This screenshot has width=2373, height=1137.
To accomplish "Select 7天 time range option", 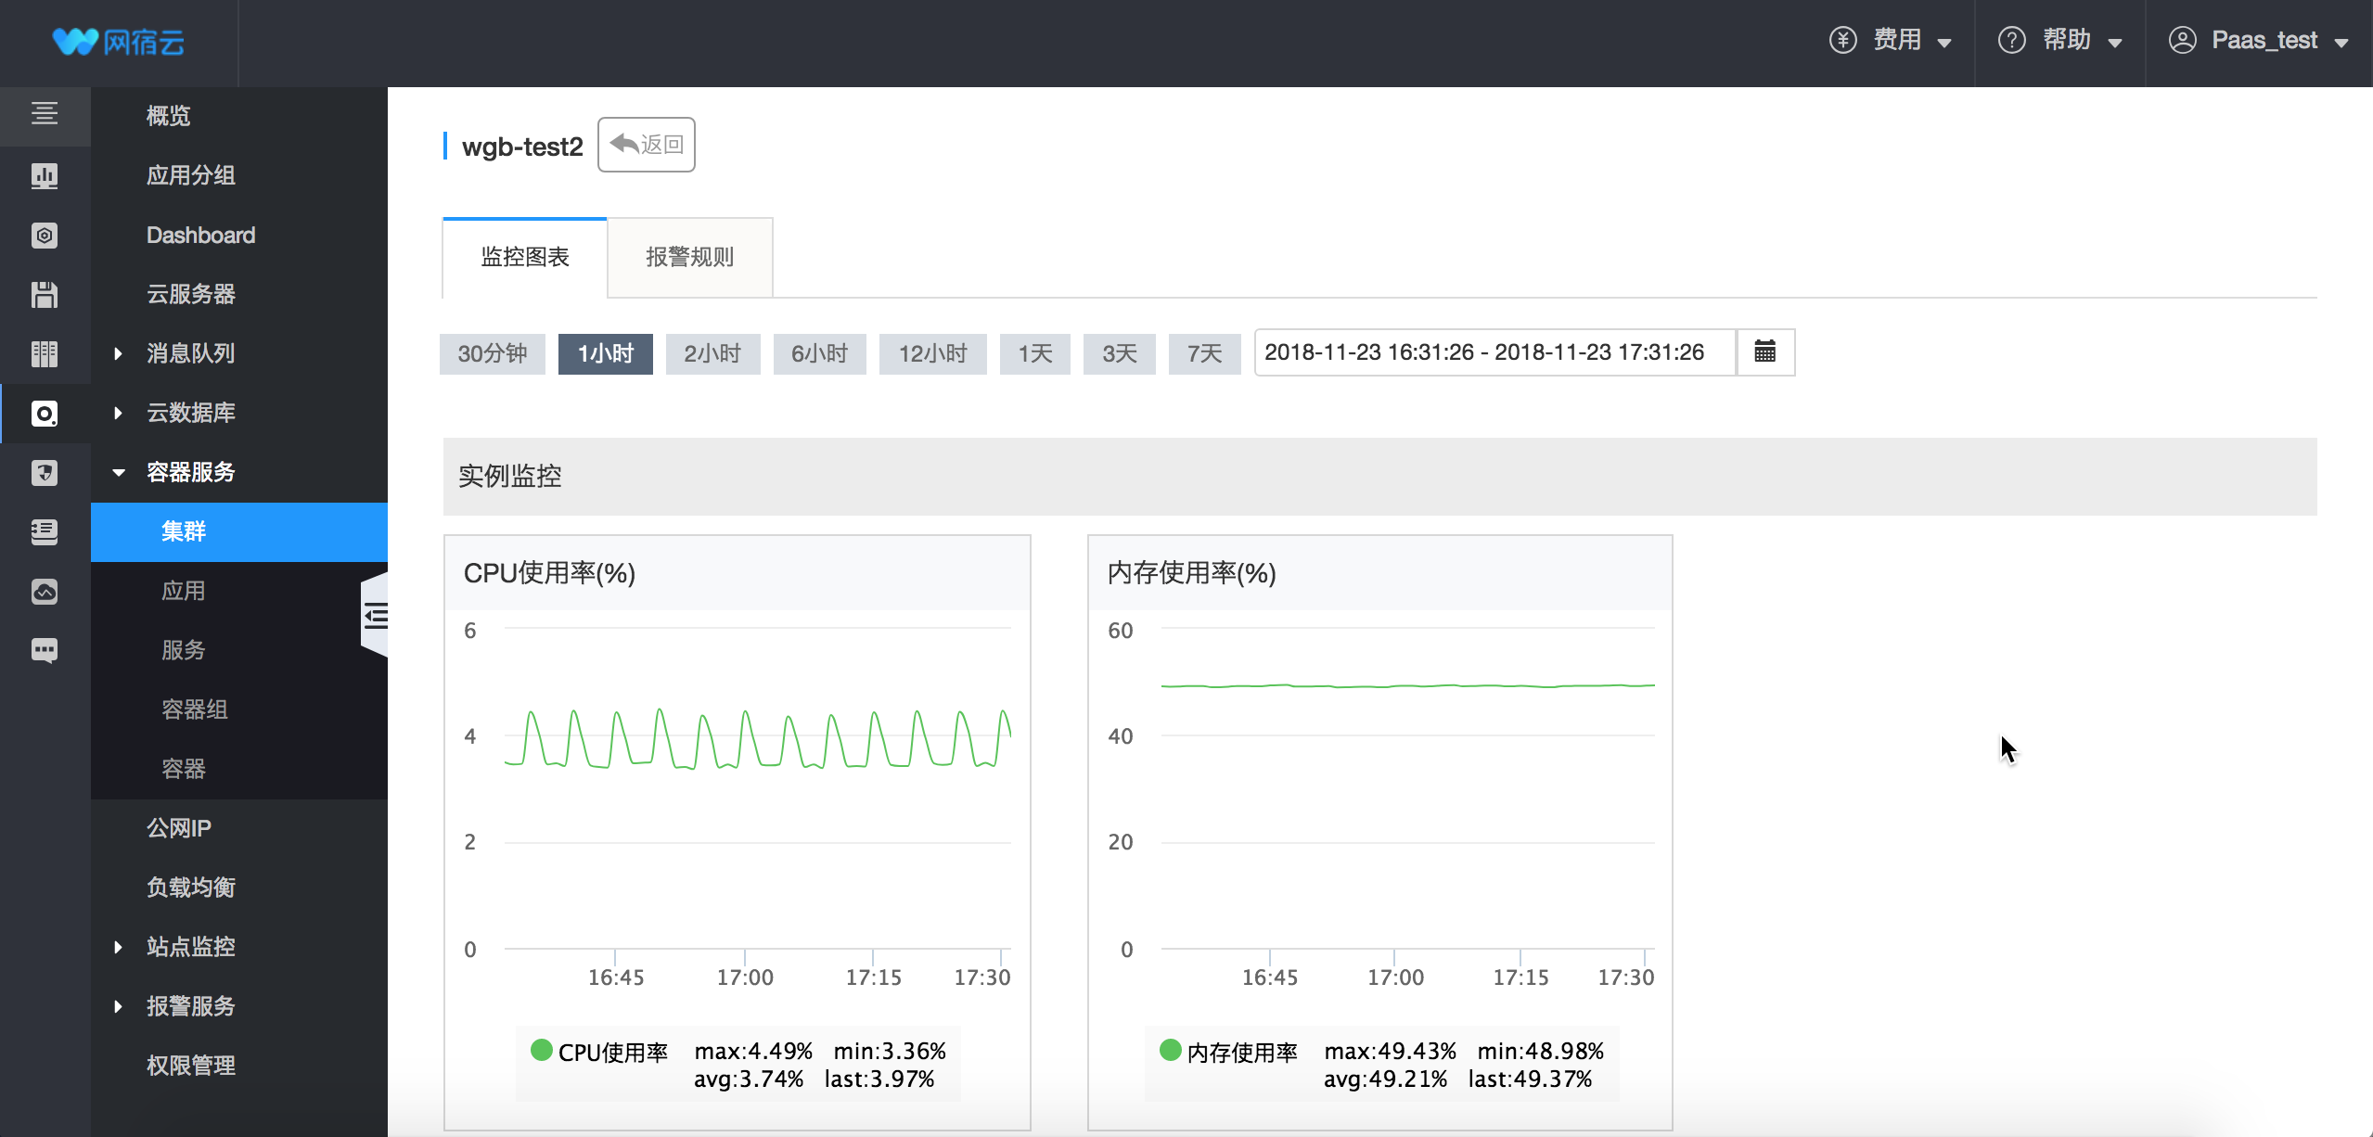I will point(1205,352).
